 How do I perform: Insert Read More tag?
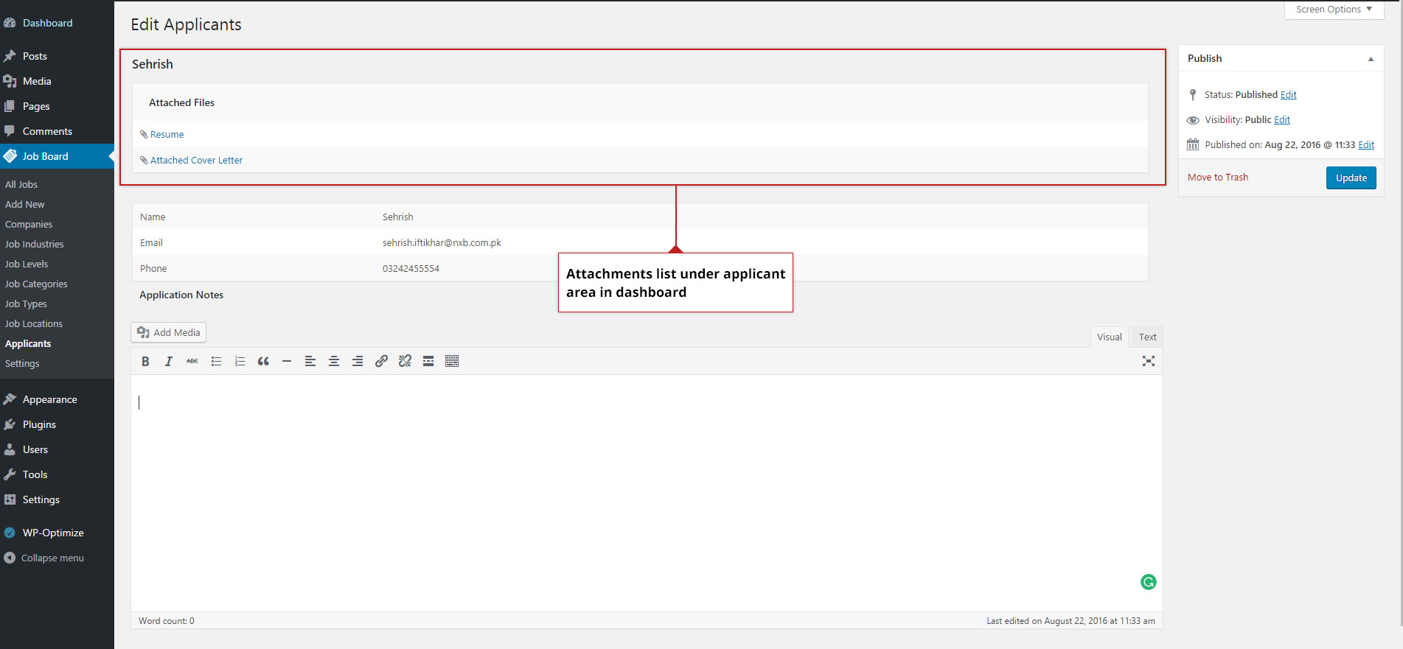click(x=428, y=361)
